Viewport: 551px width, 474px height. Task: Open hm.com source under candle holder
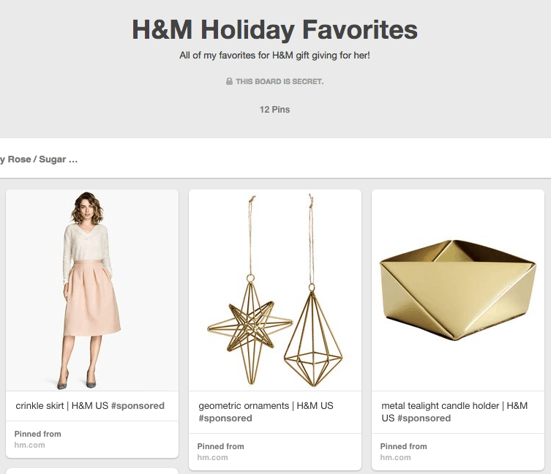(x=395, y=457)
